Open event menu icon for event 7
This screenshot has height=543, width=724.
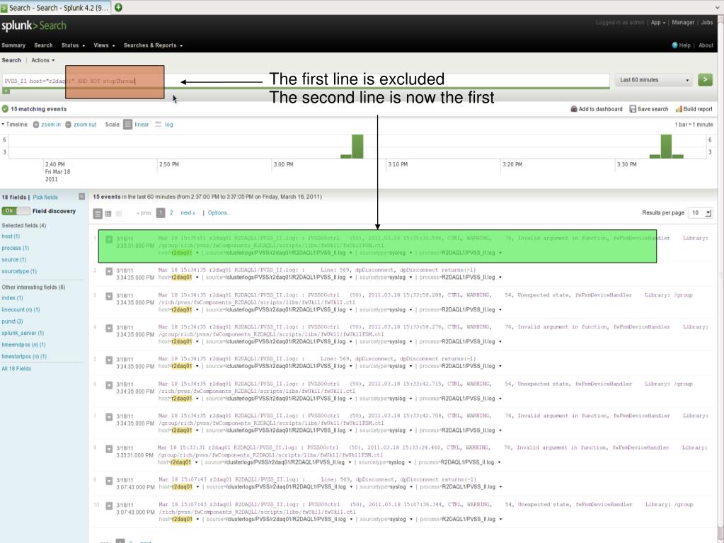pos(109,417)
